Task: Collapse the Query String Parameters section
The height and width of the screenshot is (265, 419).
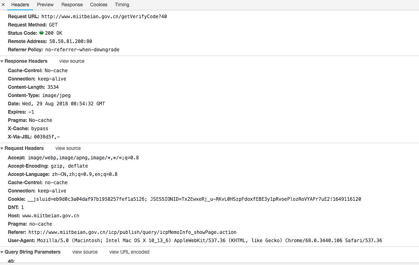Action: [2, 252]
